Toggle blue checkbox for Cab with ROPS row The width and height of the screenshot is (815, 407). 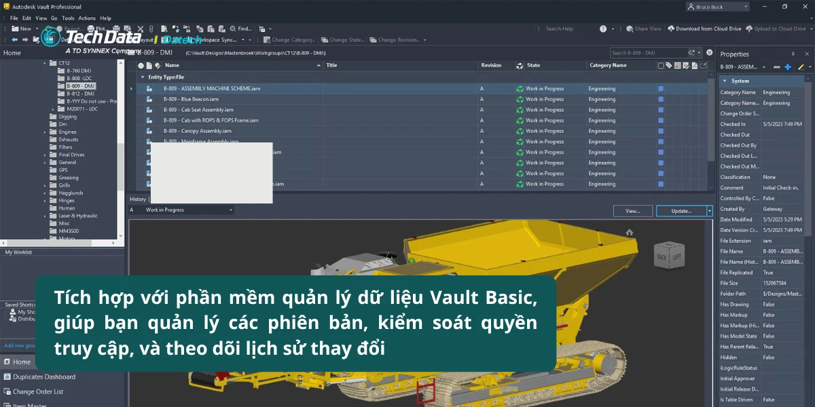tap(661, 121)
